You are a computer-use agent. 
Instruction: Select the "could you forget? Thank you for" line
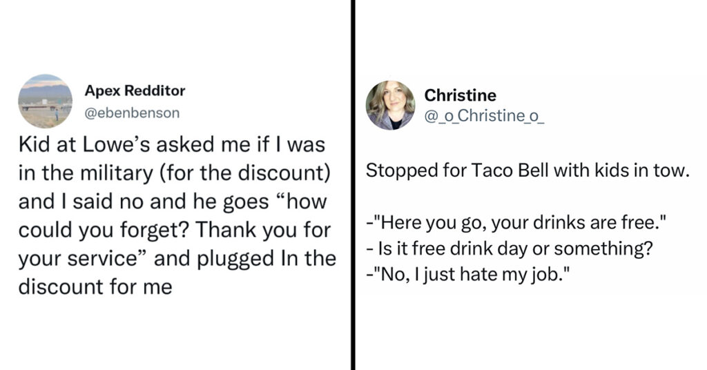[175, 231]
